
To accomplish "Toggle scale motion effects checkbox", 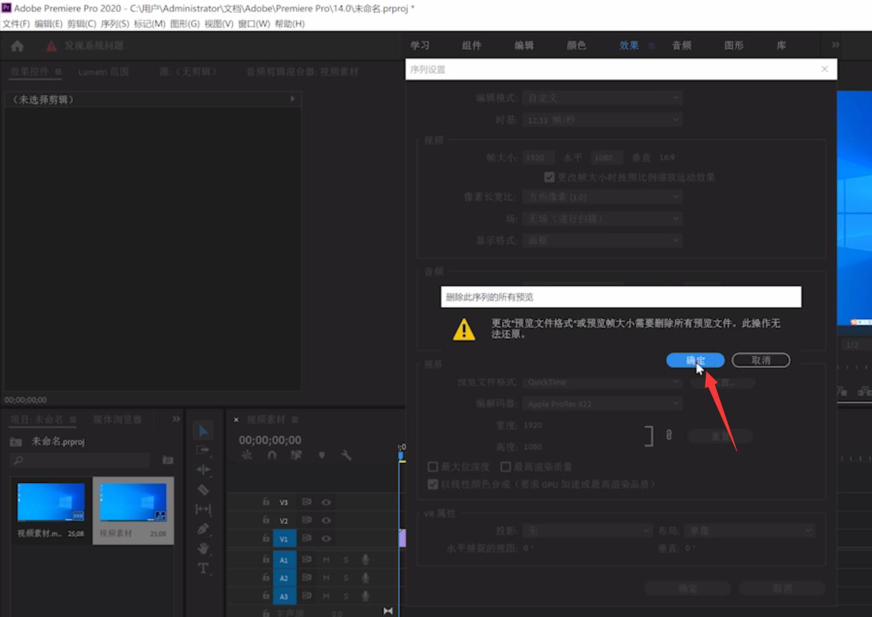I will pos(550,177).
